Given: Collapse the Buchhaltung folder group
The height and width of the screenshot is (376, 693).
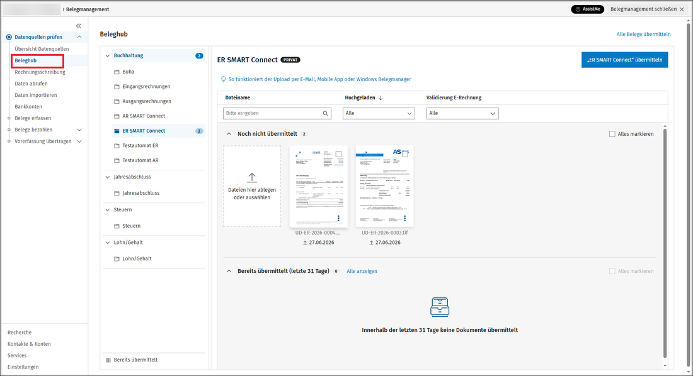Looking at the screenshot, I should coord(107,56).
